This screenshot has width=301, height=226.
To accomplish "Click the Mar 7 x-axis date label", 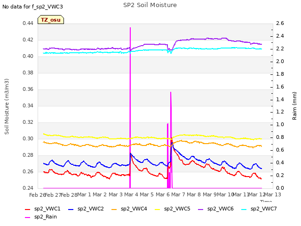I will (178, 194).
